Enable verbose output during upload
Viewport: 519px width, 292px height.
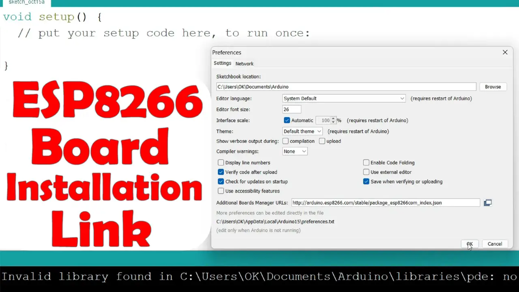pyautogui.click(x=322, y=141)
